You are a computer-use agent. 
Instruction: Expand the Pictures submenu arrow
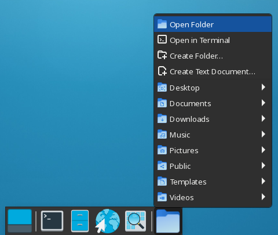(x=264, y=150)
